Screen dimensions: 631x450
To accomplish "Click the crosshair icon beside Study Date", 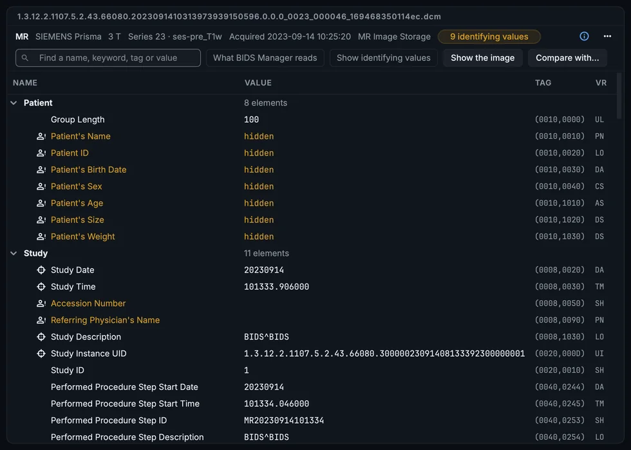I will 41,270.
